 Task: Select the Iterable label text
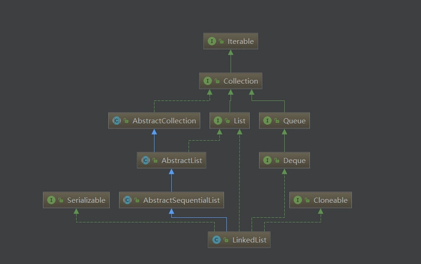pos(240,42)
